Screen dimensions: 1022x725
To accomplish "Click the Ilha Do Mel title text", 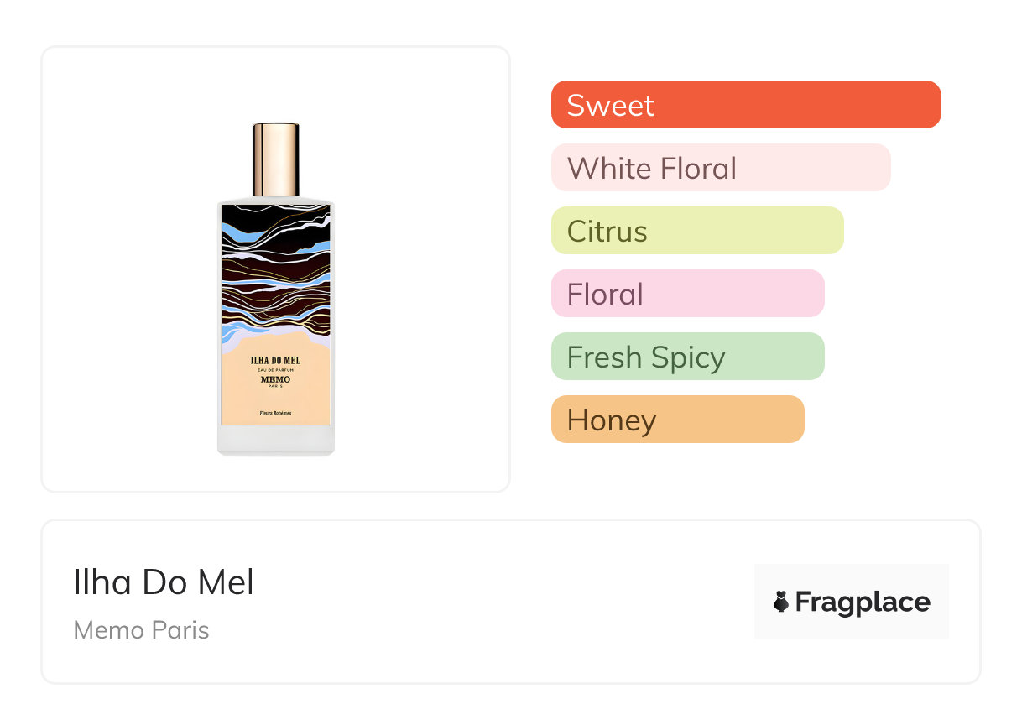I will (164, 582).
